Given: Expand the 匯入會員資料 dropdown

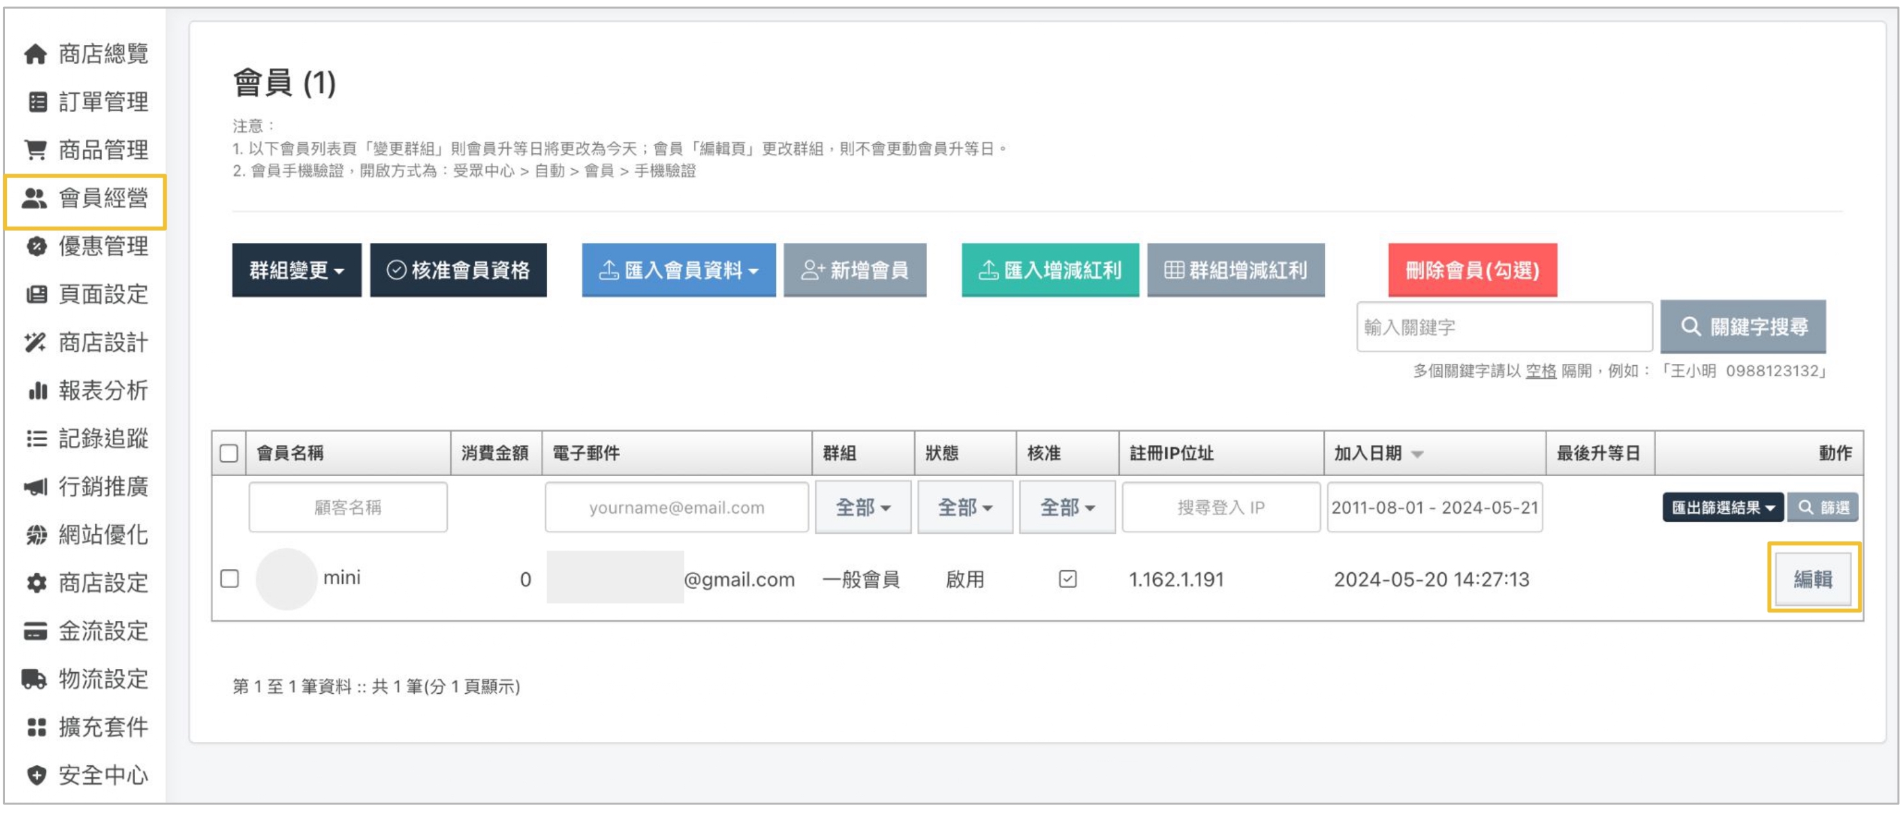Looking at the screenshot, I should tap(678, 270).
